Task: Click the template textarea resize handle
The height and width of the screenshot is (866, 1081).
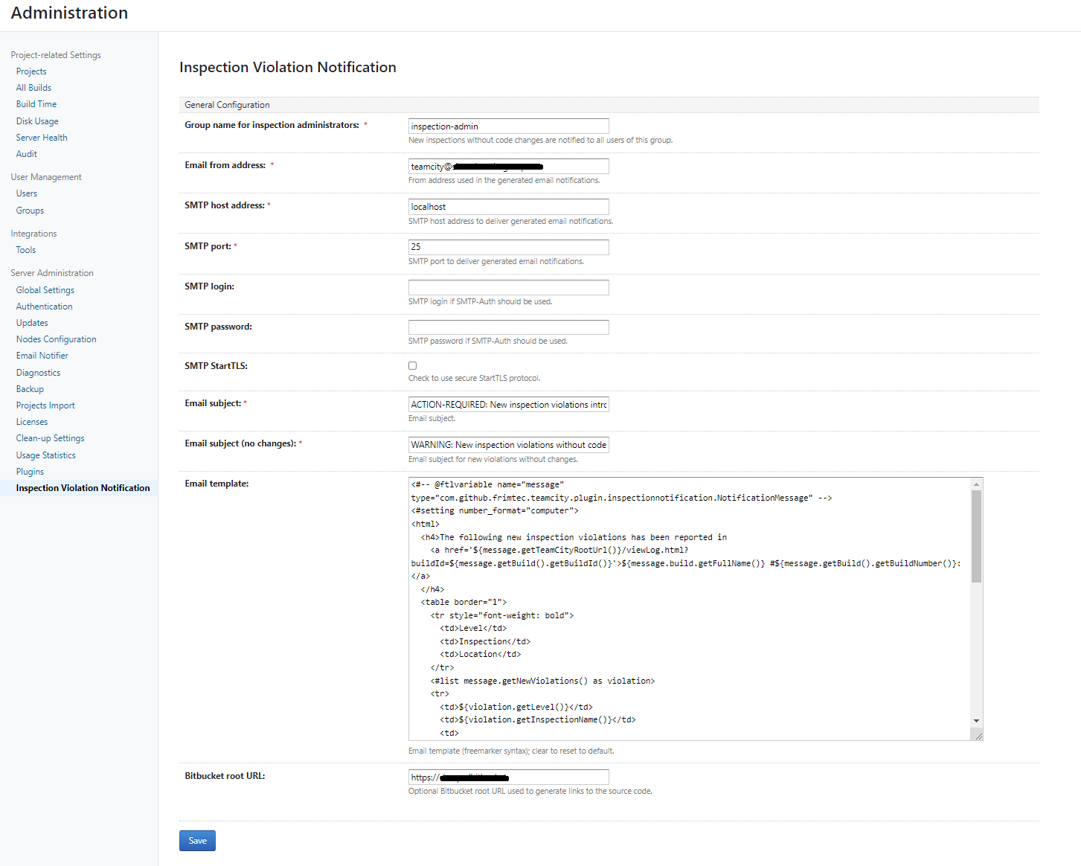Action: [978, 735]
